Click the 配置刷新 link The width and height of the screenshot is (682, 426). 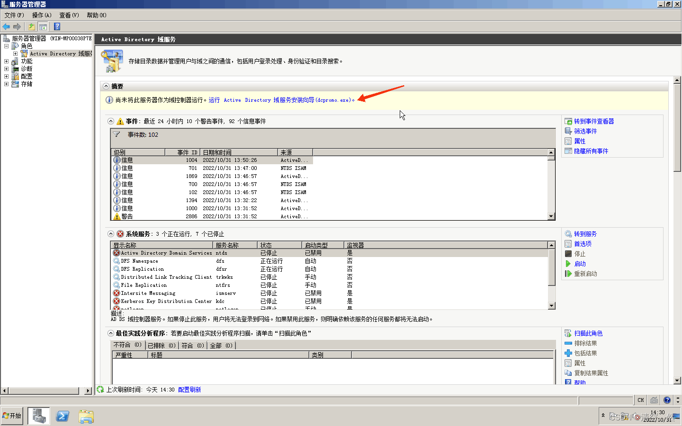pyautogui.click(x=189, y=390)
